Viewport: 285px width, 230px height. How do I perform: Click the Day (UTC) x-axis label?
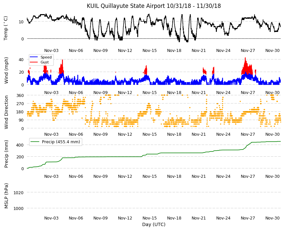154,224
